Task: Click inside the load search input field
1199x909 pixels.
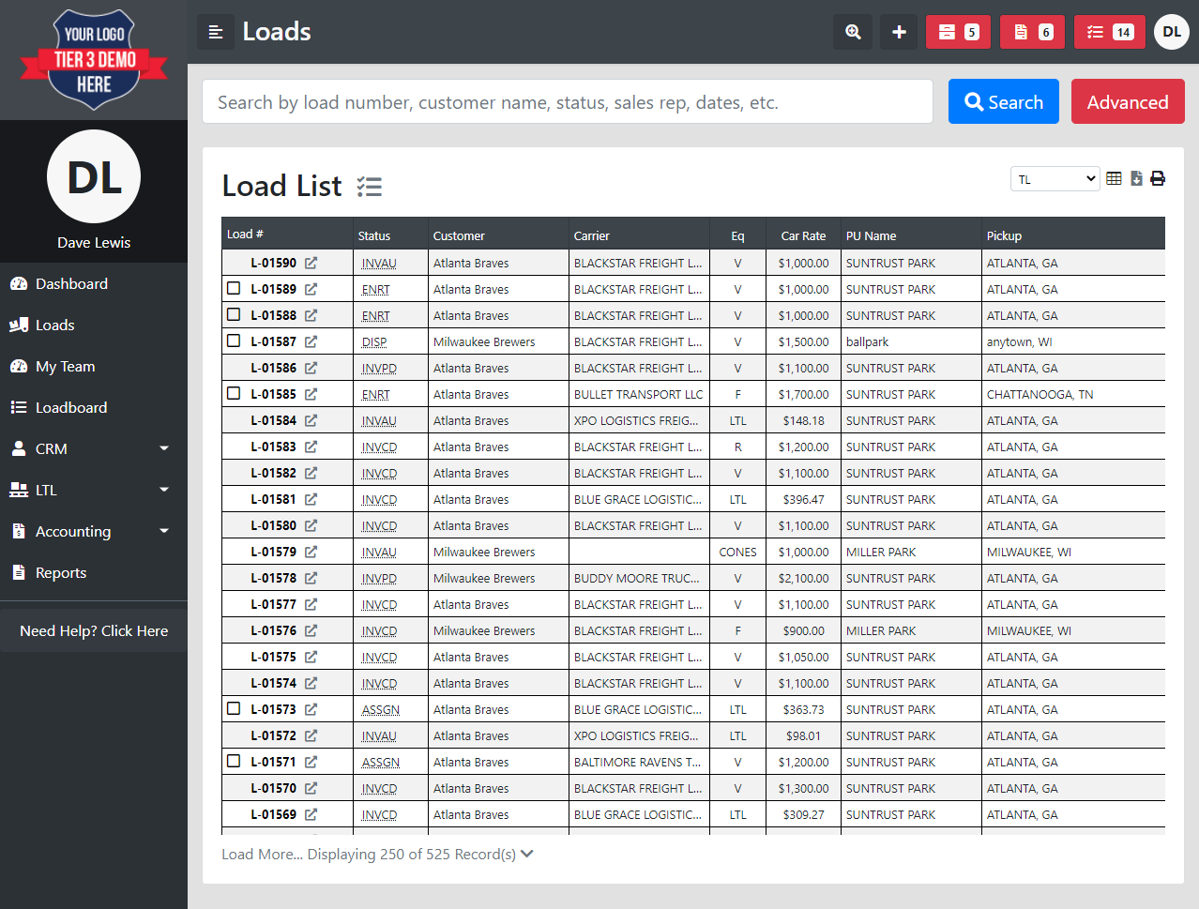Action: 563,101
